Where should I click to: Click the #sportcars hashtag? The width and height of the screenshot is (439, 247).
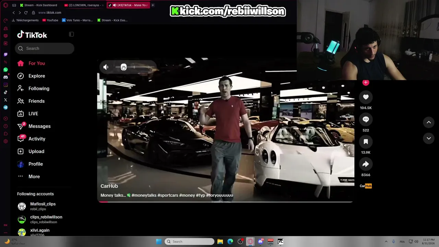(168, 195)
